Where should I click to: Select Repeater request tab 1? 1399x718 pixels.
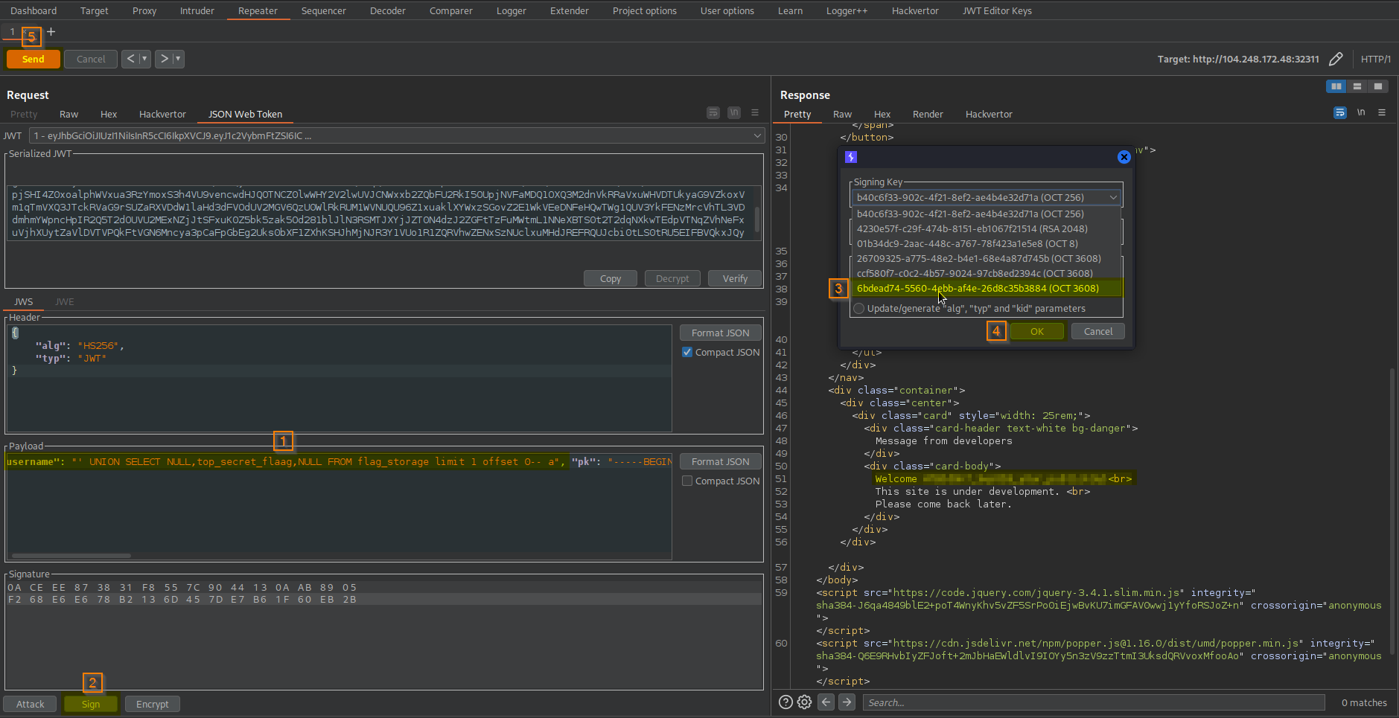[x=12, y=31]
